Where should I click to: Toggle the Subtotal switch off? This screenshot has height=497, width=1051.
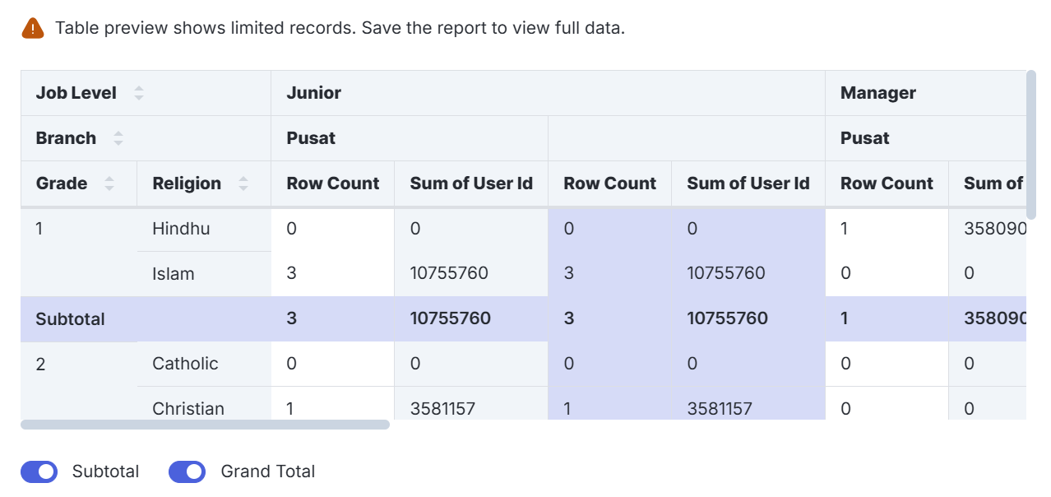pyautogui.click(x=39, y=471)
